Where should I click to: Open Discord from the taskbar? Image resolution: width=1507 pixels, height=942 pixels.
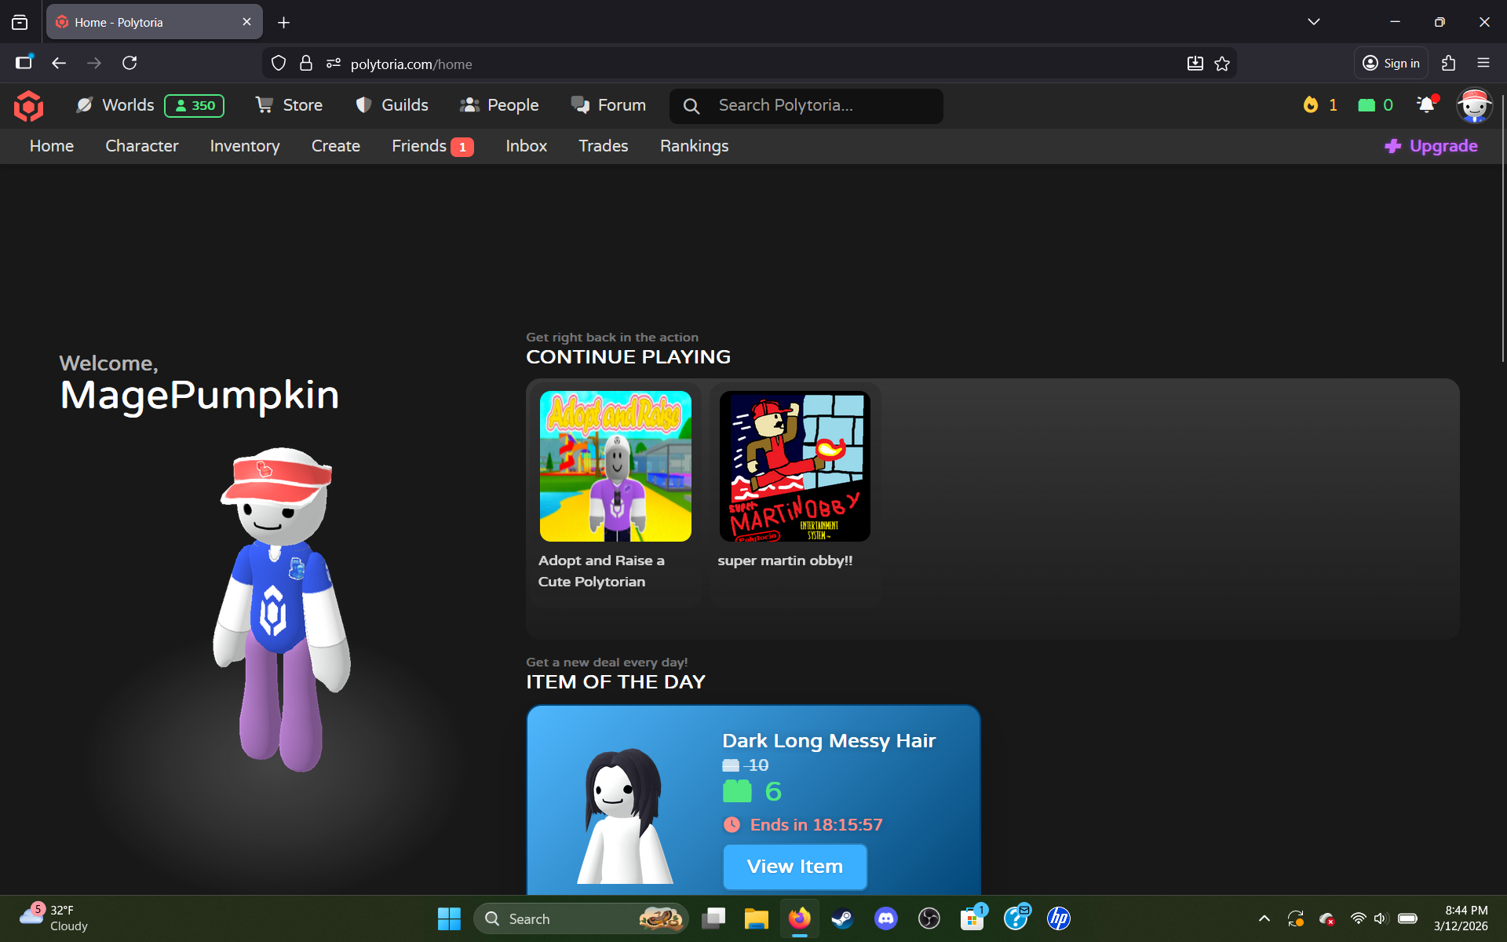coord(885,918)
